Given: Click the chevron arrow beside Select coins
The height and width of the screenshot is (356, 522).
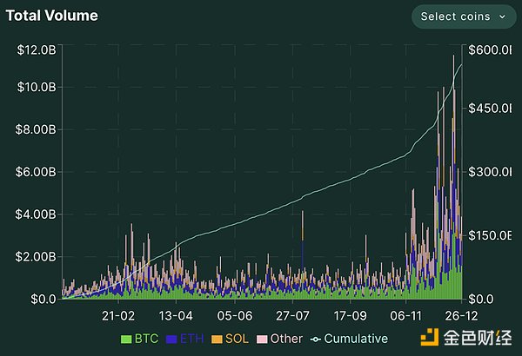Looking at the screenshot, I should coord(502,16).
